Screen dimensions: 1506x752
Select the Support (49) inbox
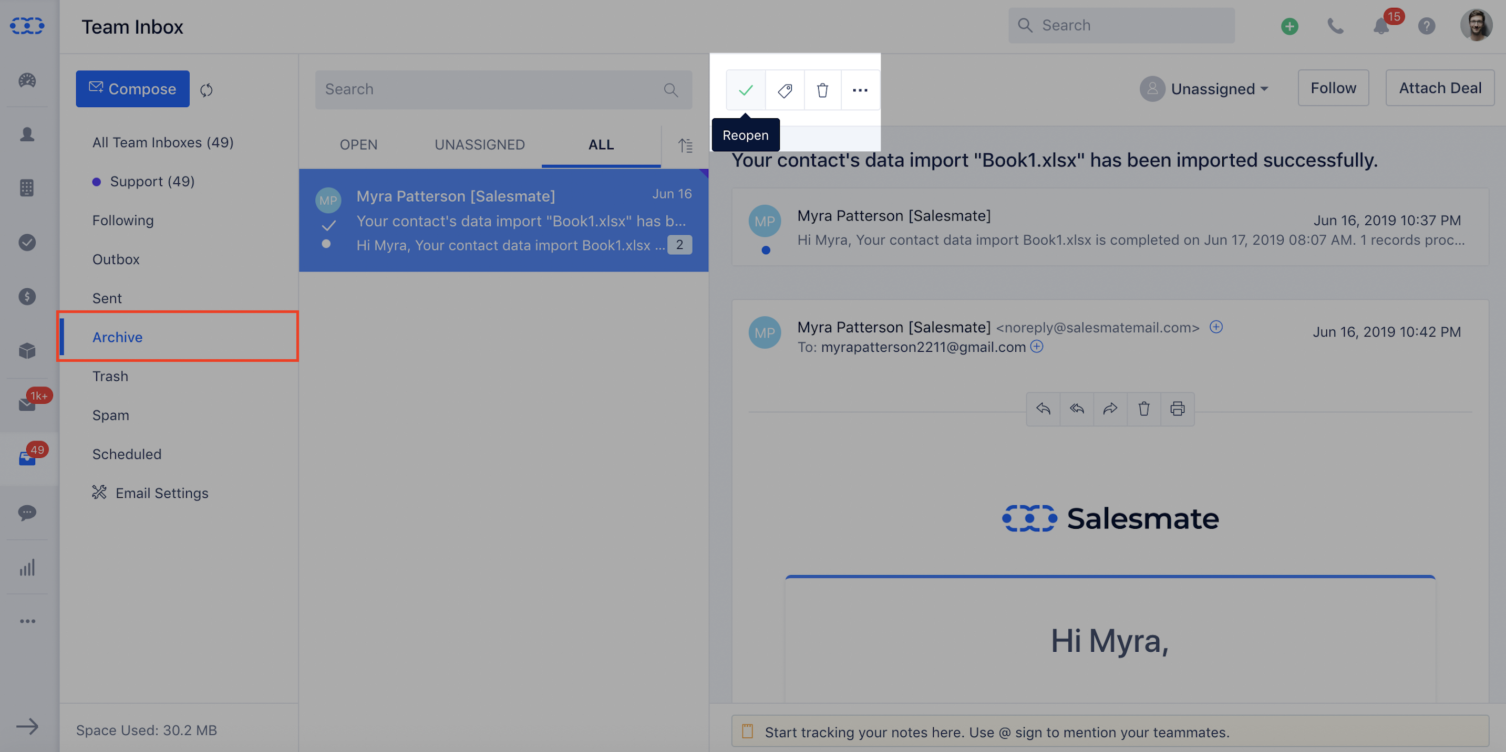(x=152, y=182)
